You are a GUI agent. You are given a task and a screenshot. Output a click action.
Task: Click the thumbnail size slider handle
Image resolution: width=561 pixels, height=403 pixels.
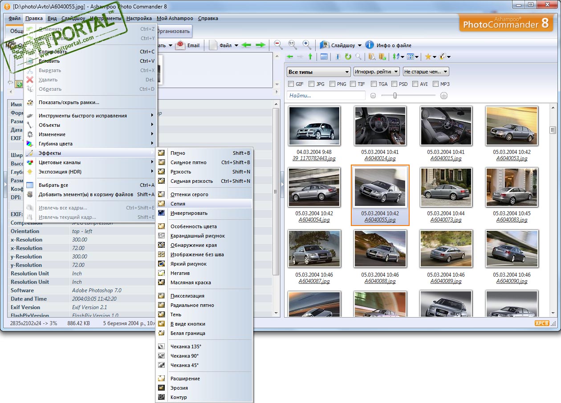(x=394, y=96)
